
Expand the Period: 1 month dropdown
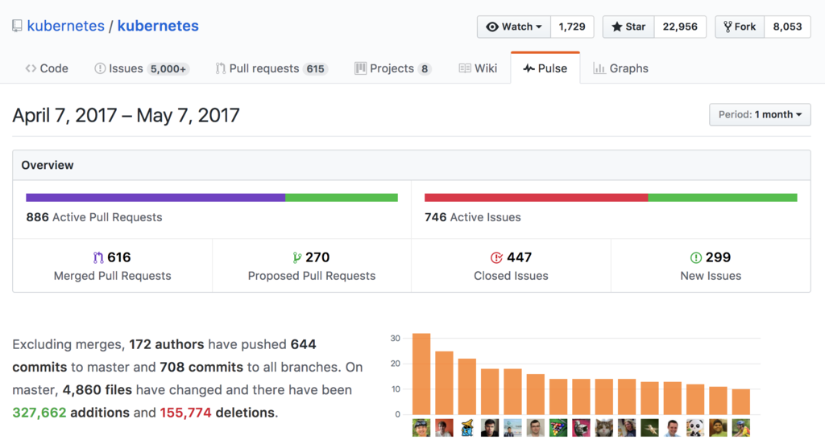click(x=760, y=114)
